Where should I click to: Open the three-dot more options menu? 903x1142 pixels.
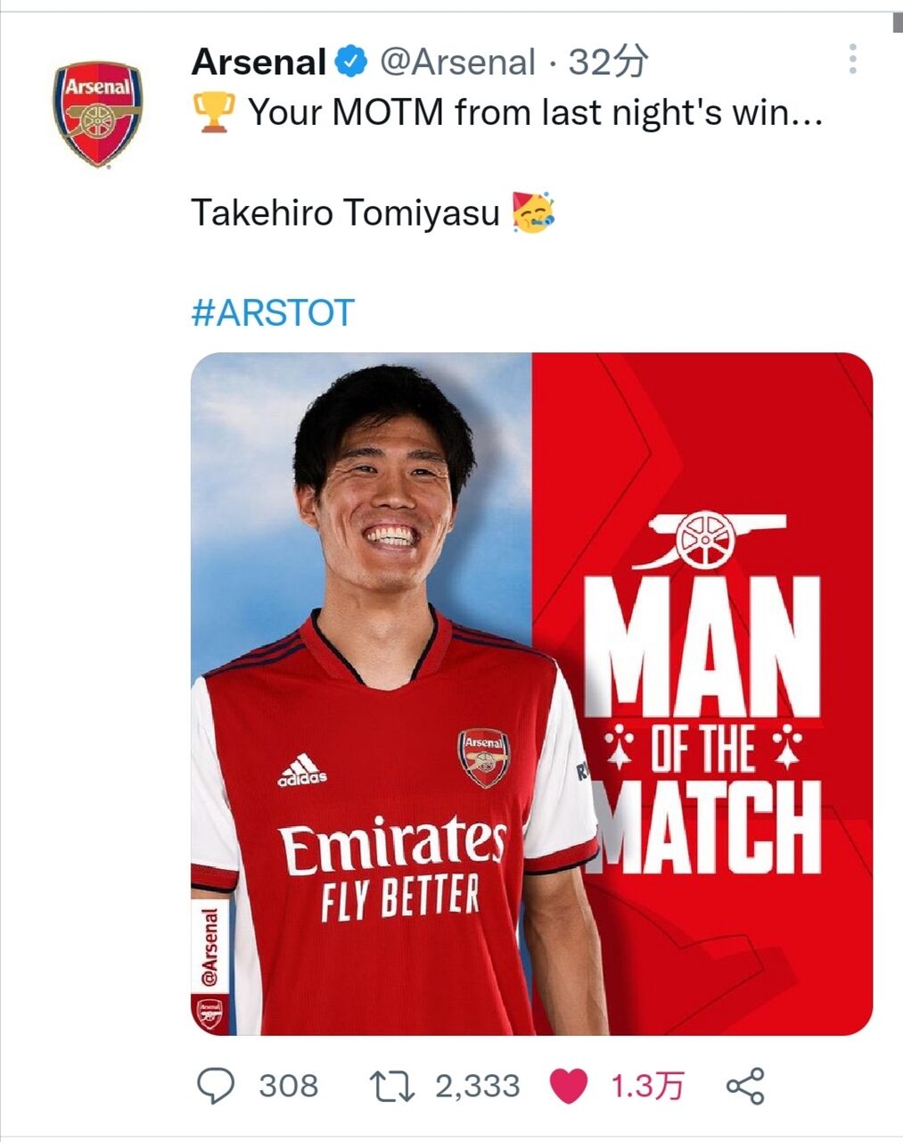[853, 60]
